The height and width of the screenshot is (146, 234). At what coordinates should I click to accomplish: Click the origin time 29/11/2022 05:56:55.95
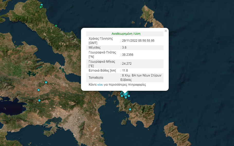(138, 40)
